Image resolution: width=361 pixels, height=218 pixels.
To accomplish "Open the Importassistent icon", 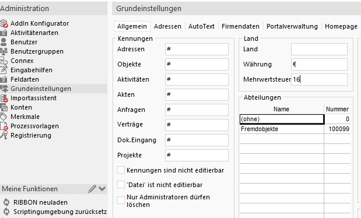I will (x=4, y=98).
